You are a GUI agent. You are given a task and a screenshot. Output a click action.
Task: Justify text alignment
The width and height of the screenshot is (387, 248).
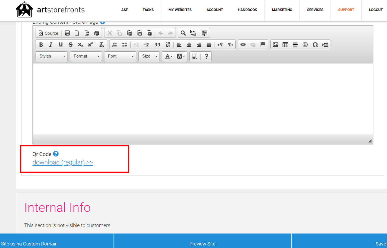click(209, 45)
